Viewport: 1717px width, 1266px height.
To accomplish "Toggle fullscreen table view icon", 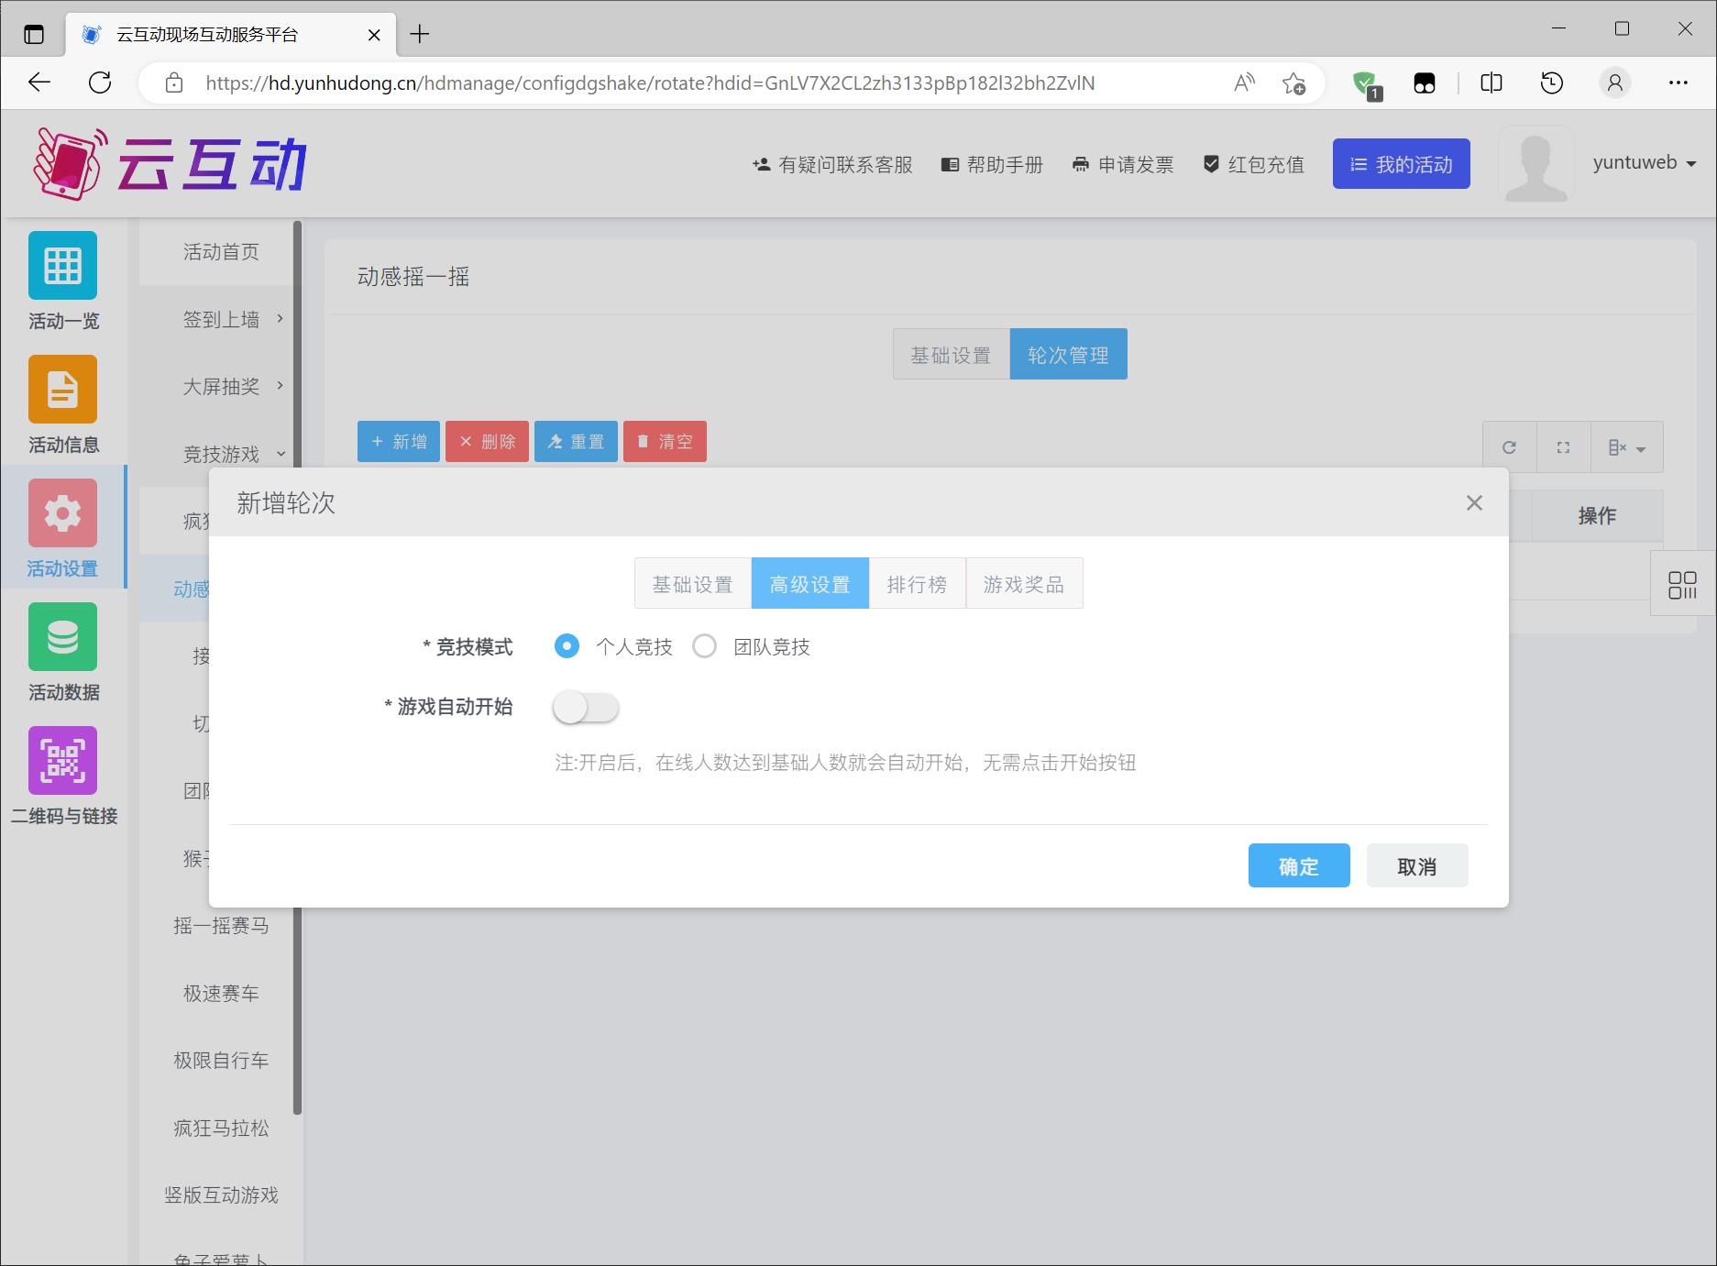I will pos(1563,447).
